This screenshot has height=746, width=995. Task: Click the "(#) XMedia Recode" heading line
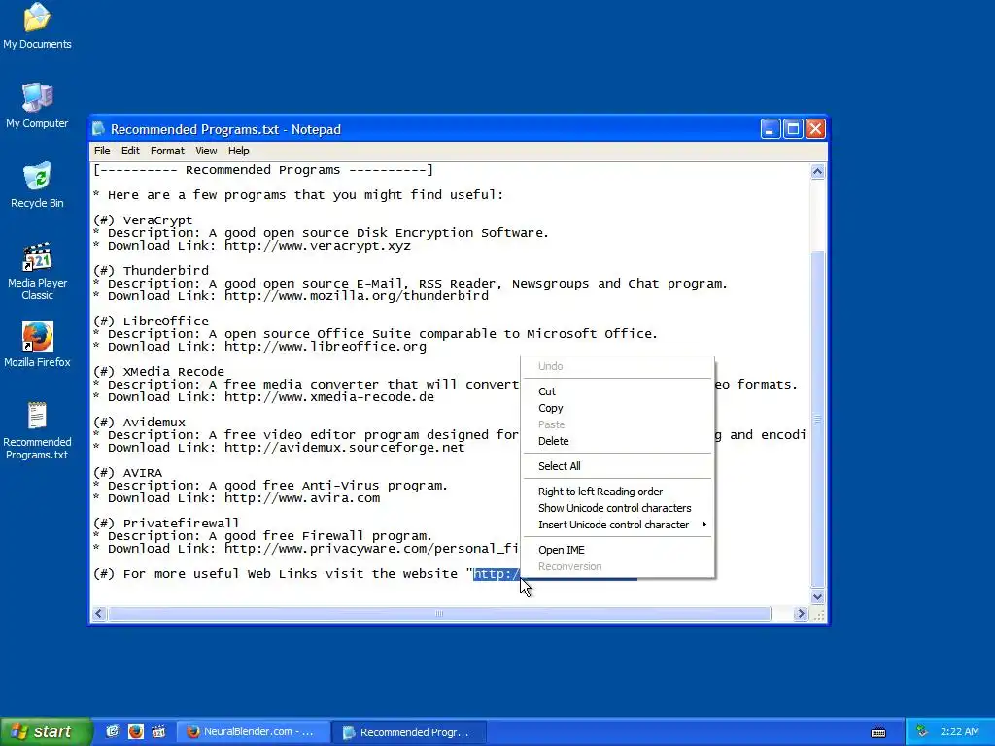(158, 372)
